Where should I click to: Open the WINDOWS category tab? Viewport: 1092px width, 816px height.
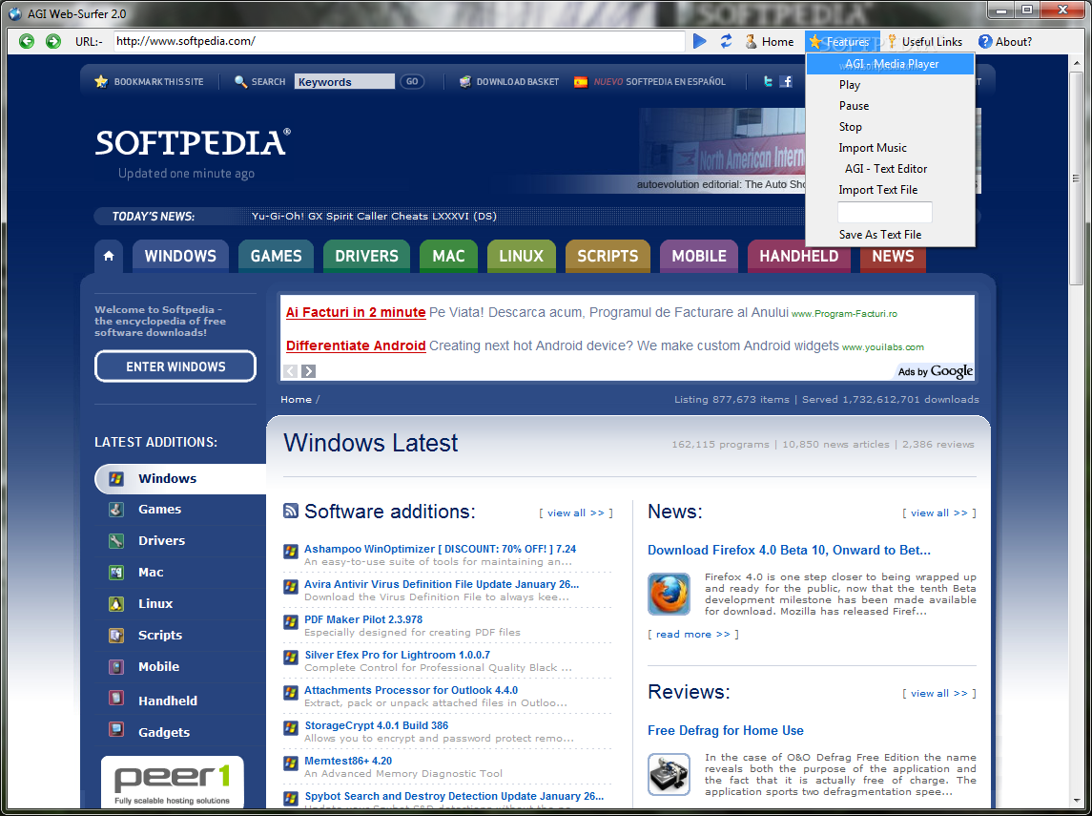click(x=180, y=256)
